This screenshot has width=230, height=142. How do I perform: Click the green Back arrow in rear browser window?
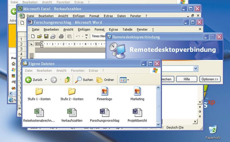click(14, 11)
